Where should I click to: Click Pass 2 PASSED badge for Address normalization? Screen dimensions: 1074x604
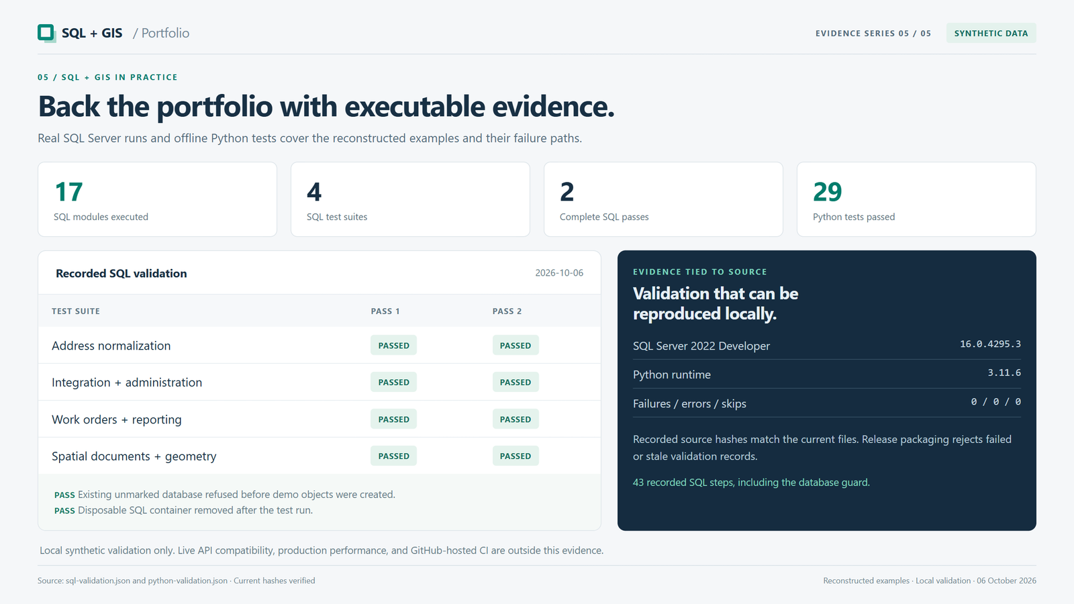tap(516, 345)
